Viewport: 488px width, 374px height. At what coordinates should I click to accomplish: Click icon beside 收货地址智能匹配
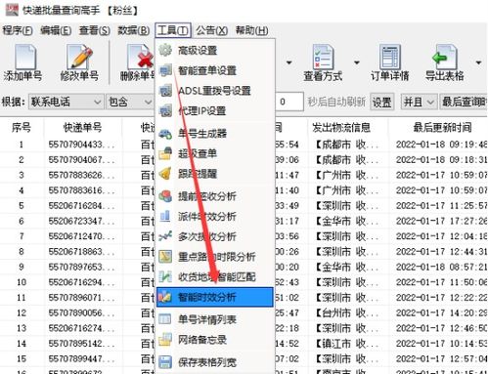click(x=165, y=276)
